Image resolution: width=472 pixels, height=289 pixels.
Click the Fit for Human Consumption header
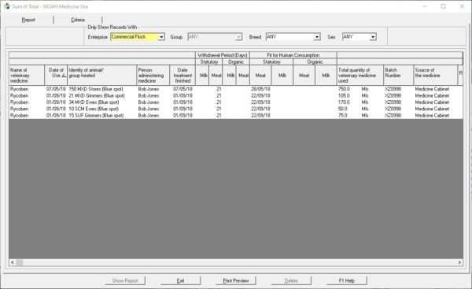tap(293, 55)
